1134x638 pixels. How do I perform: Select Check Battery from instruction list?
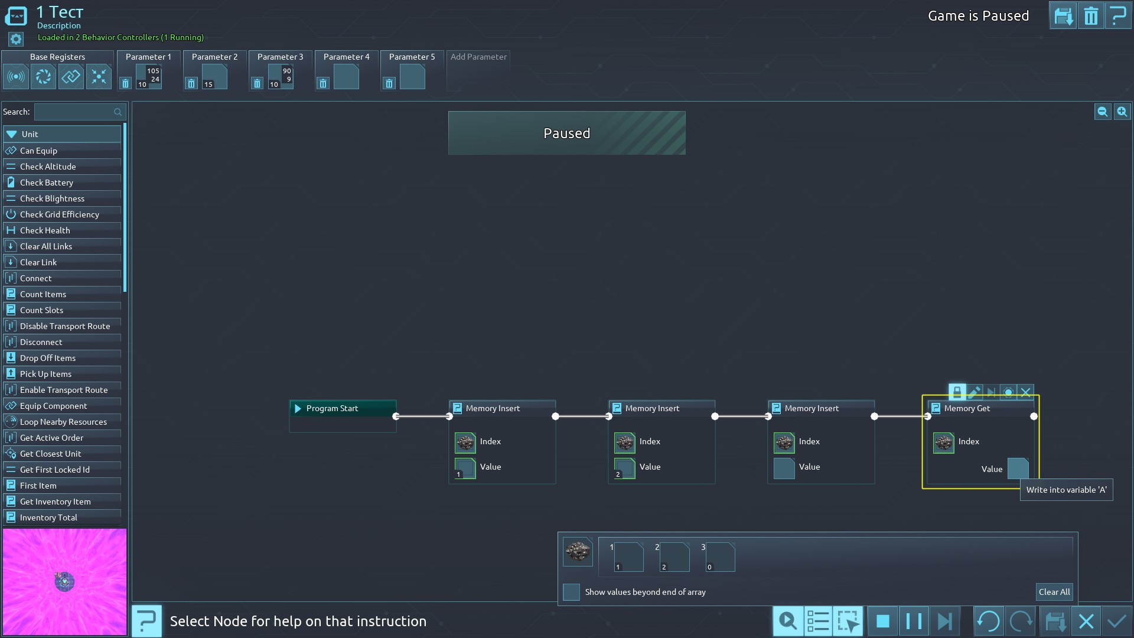click(47, 183)
